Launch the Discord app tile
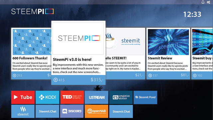The height and width of the screenshot is (120, 213). pos(72,111)
